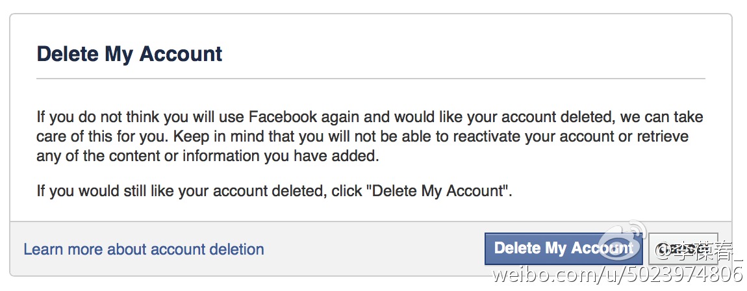Click the sentence starting "Keep in mind"
This screenshot has height=291, width=747.
416,138
